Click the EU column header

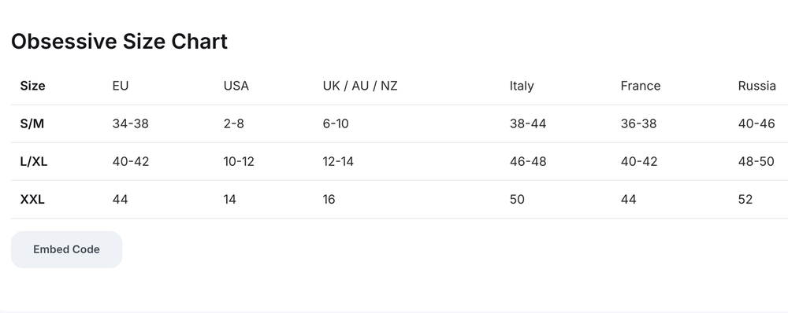click(x=121, y=86)
